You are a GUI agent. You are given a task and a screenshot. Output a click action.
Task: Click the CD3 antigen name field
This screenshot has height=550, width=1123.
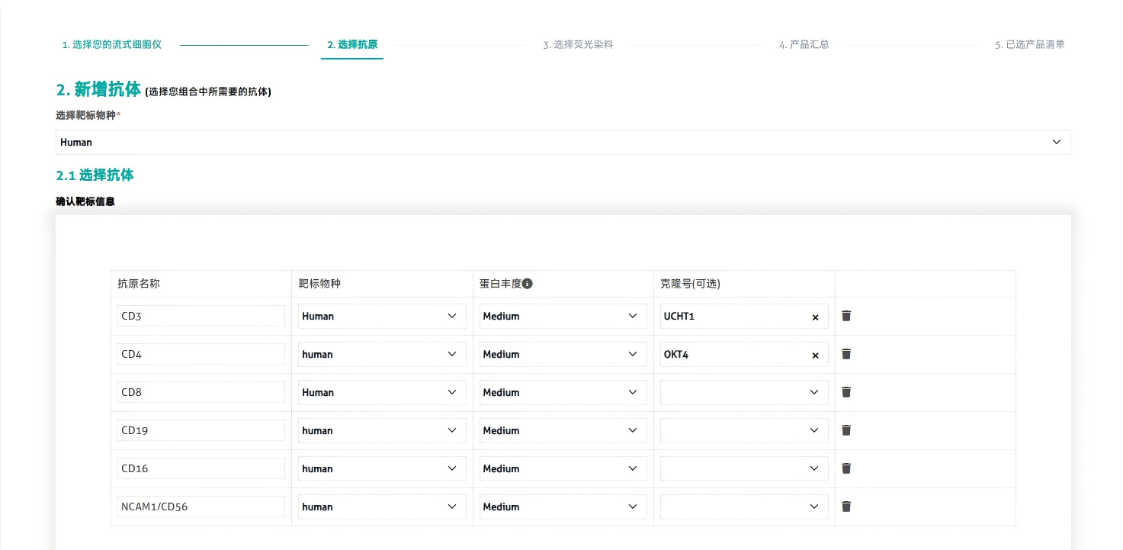201,316
